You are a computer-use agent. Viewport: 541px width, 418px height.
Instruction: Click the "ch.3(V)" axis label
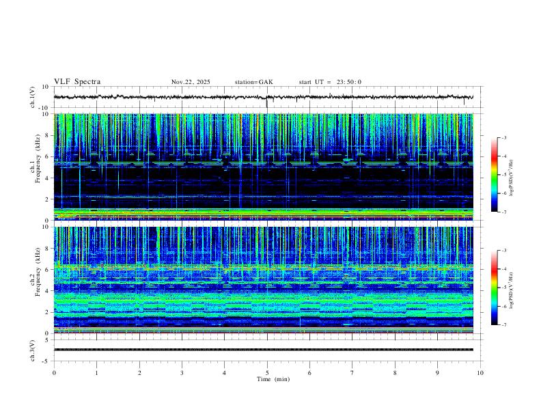pos(33,350)
